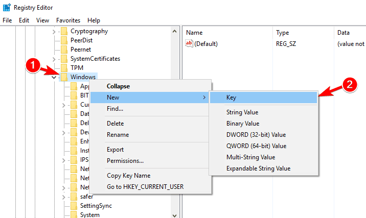Choose Copy Key Name from context menu
This screenshot has height=218, width=366.
pos(128,176)
